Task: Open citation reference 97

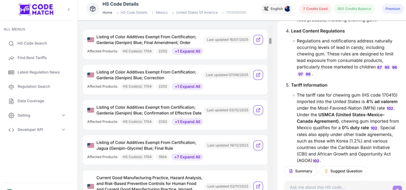Action: click(301, 74)
